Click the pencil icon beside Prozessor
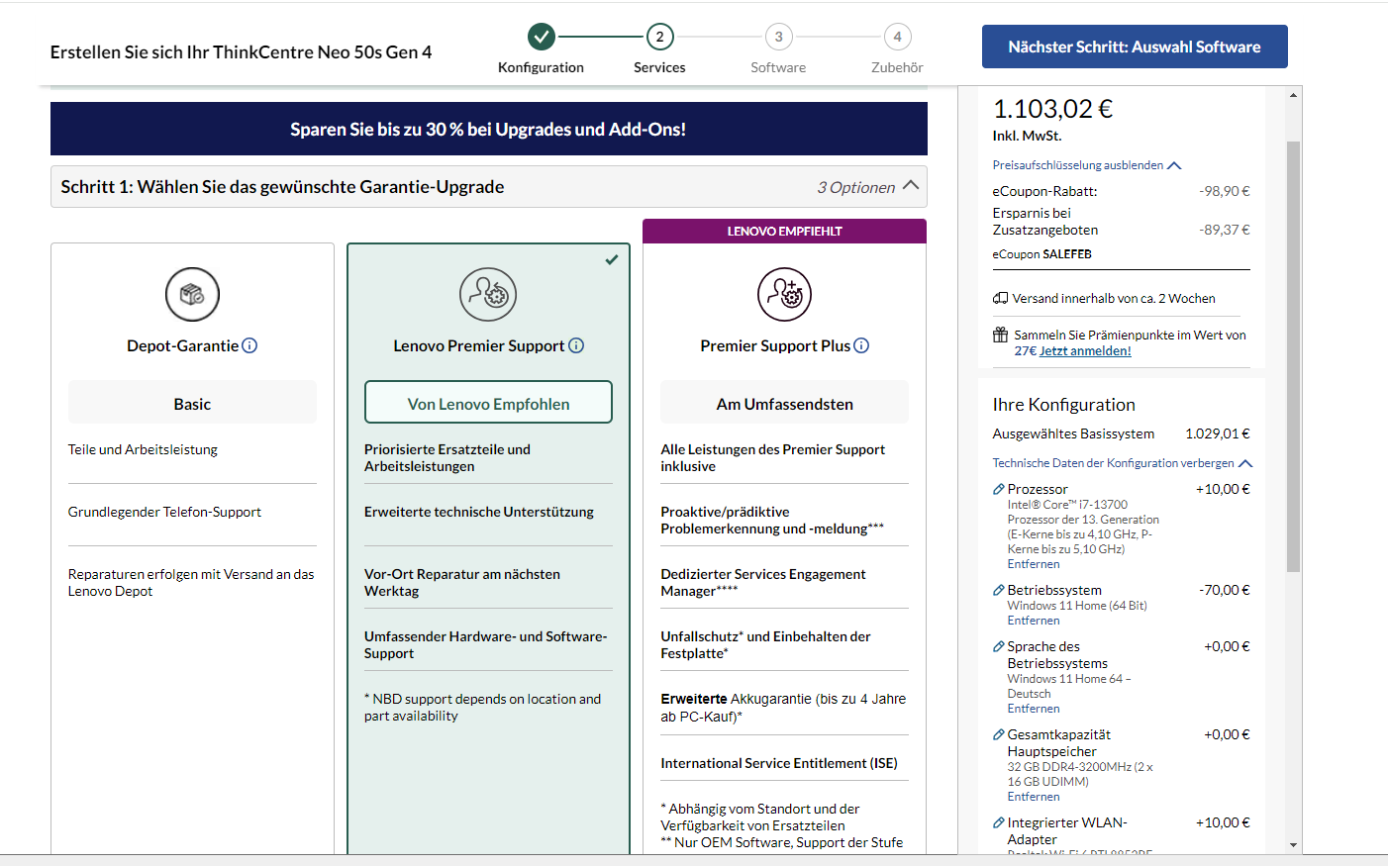Image resolution: width=1388 pixels, height=866 pixels. (x=999, y=489)
